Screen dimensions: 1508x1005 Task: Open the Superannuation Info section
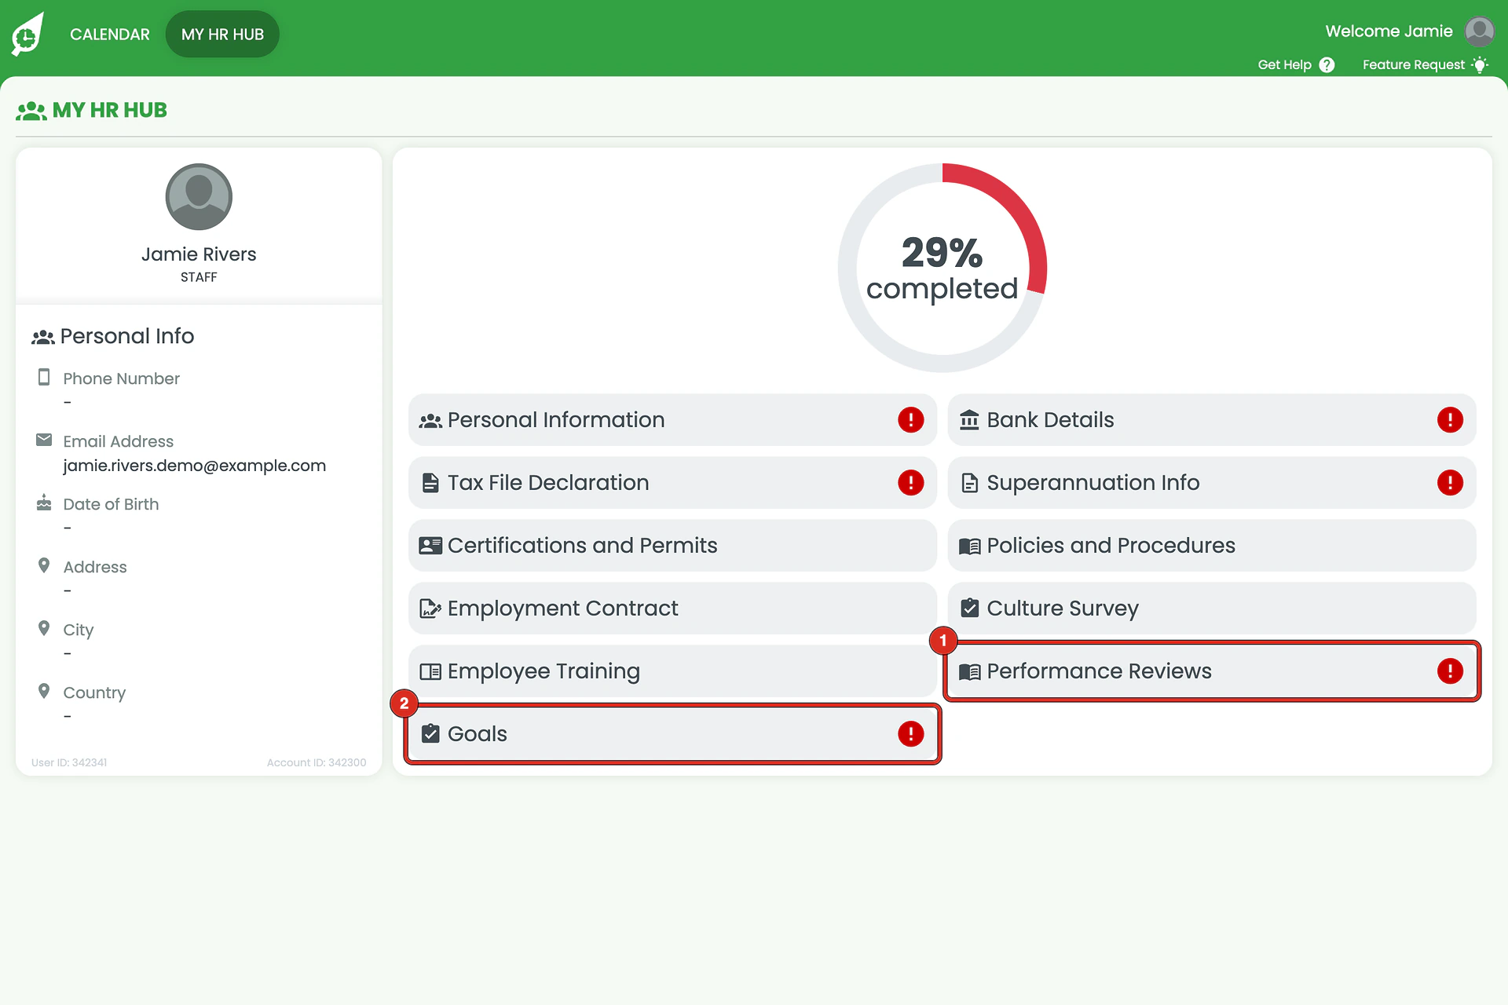[x=1212, y=483]
